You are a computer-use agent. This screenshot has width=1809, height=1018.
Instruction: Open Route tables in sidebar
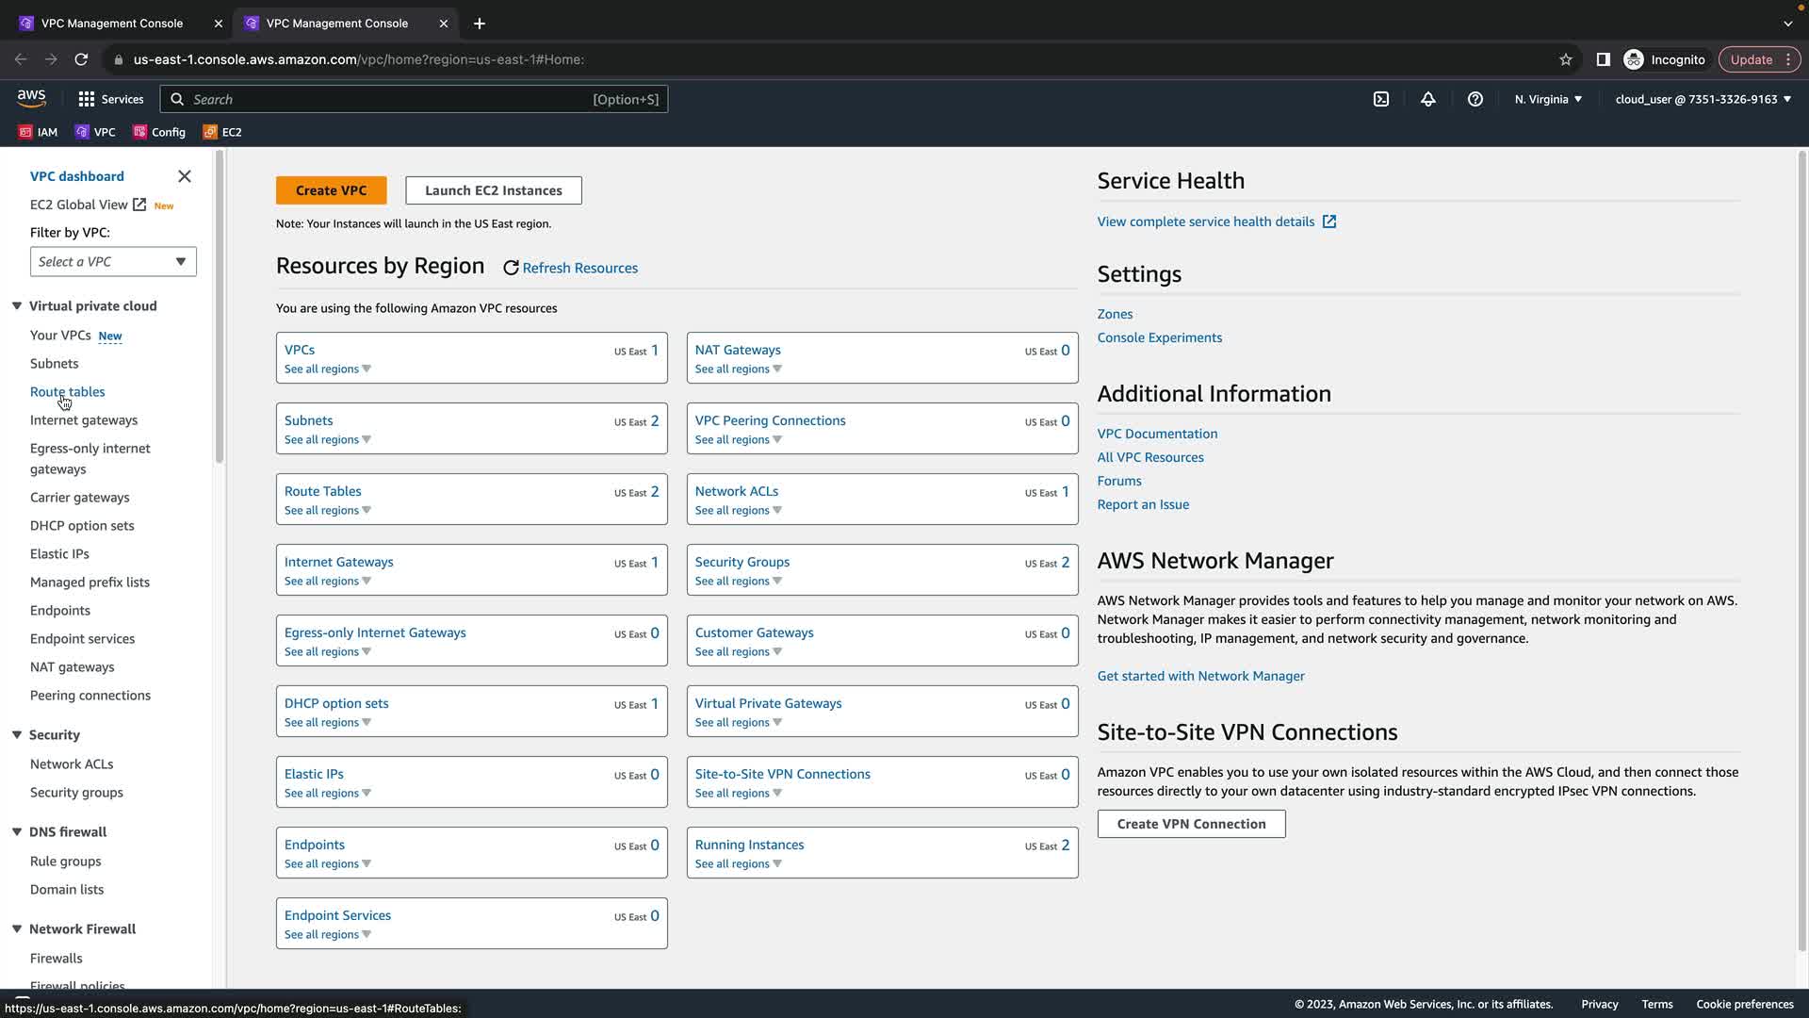[x=67, y=391]
